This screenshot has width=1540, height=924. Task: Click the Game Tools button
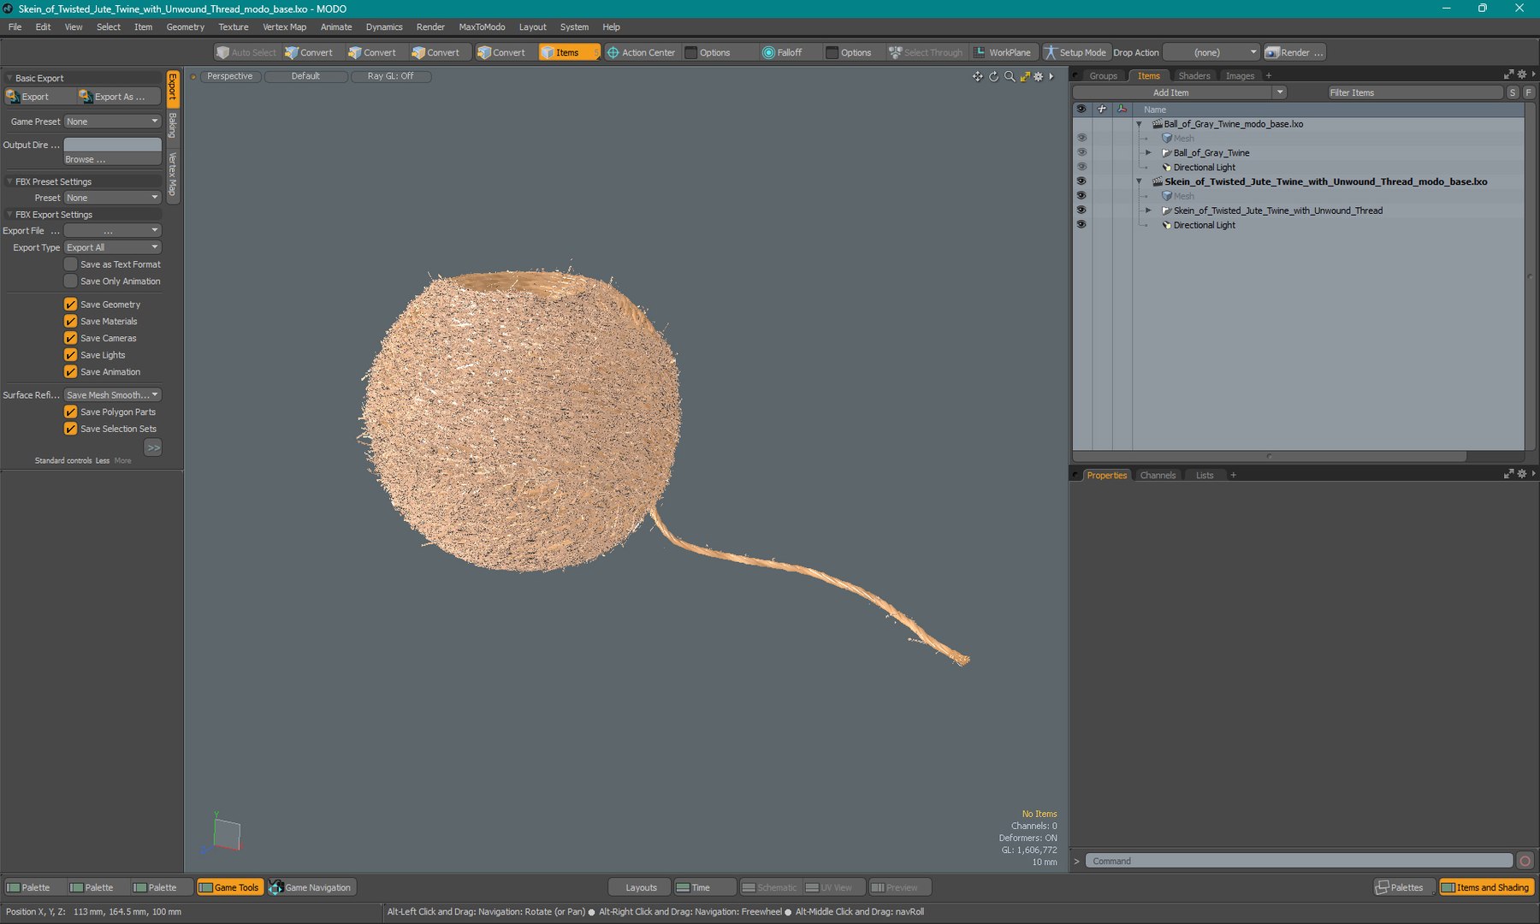(229, 887)
